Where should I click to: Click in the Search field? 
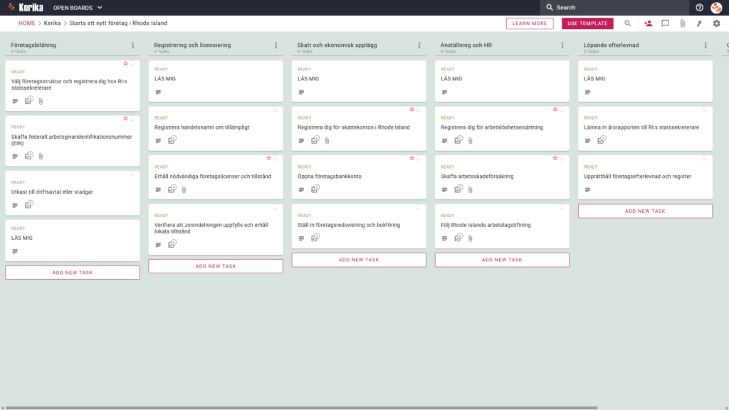tap(614, 7)
